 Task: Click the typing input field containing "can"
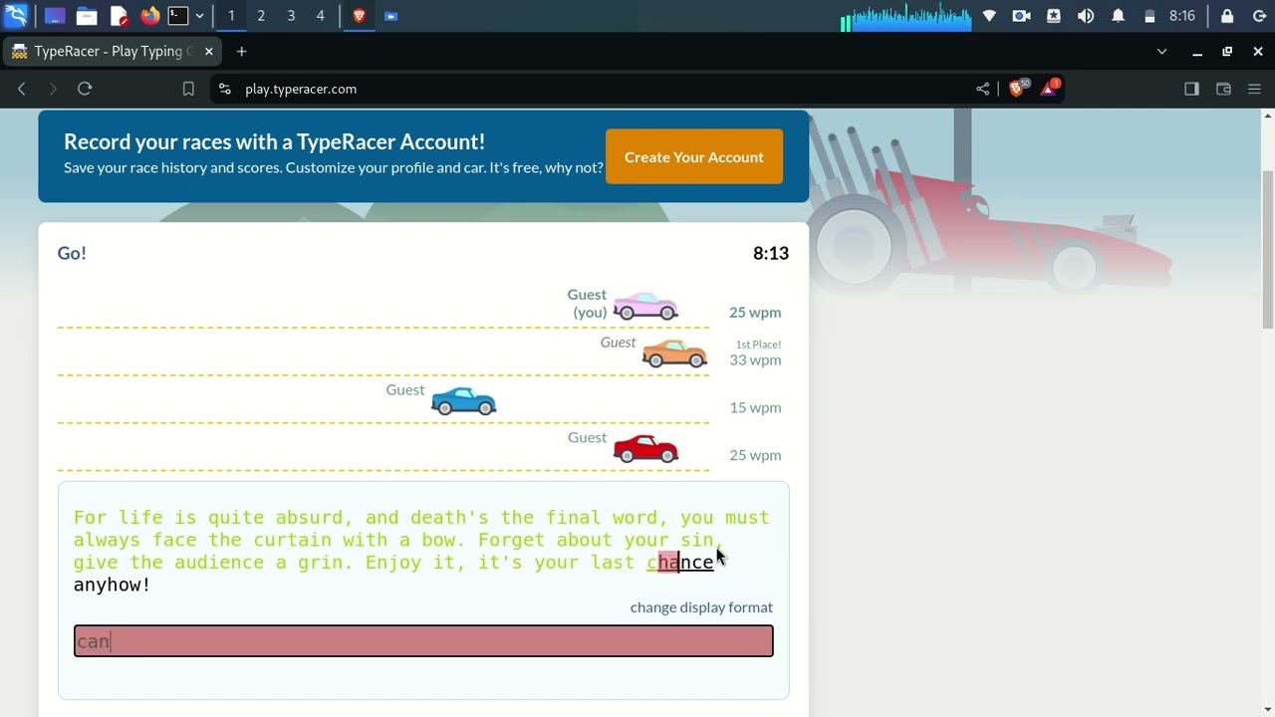[423, 640]
